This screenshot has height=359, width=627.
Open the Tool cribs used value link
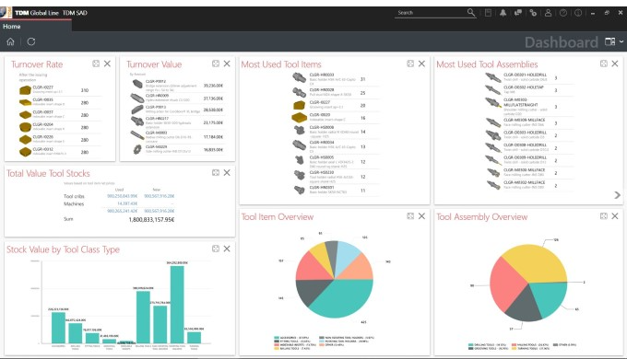pos(122,196)
